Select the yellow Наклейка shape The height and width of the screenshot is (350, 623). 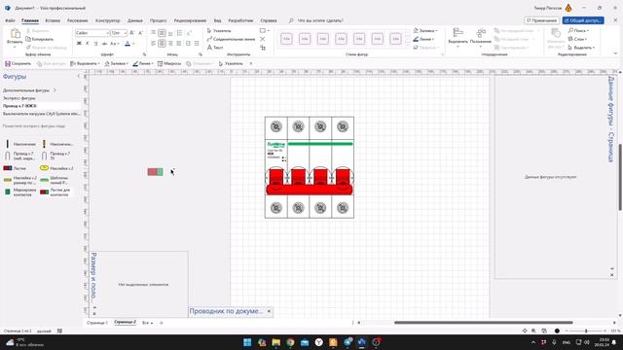[x=44, y=168]
